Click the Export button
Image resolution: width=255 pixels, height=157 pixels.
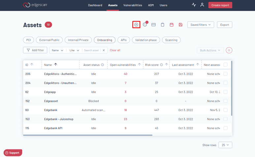225,25
